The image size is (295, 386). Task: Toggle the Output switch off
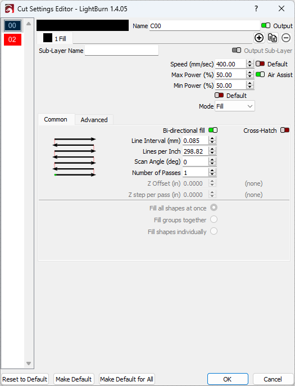tap(265, 25)
